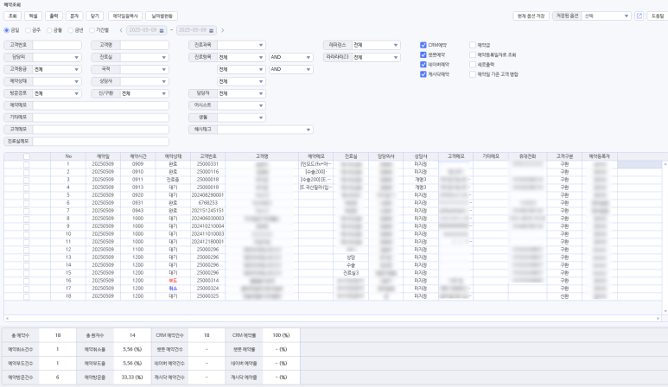Open the 고객등급 dropdown
The image size is (668, 387).
57,69
